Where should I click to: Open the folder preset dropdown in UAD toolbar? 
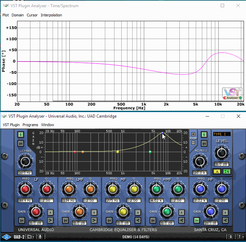click(x=31, y=237)
